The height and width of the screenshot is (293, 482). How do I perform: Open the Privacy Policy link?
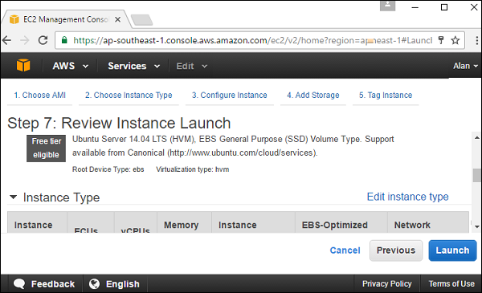(x=386, y=283)
